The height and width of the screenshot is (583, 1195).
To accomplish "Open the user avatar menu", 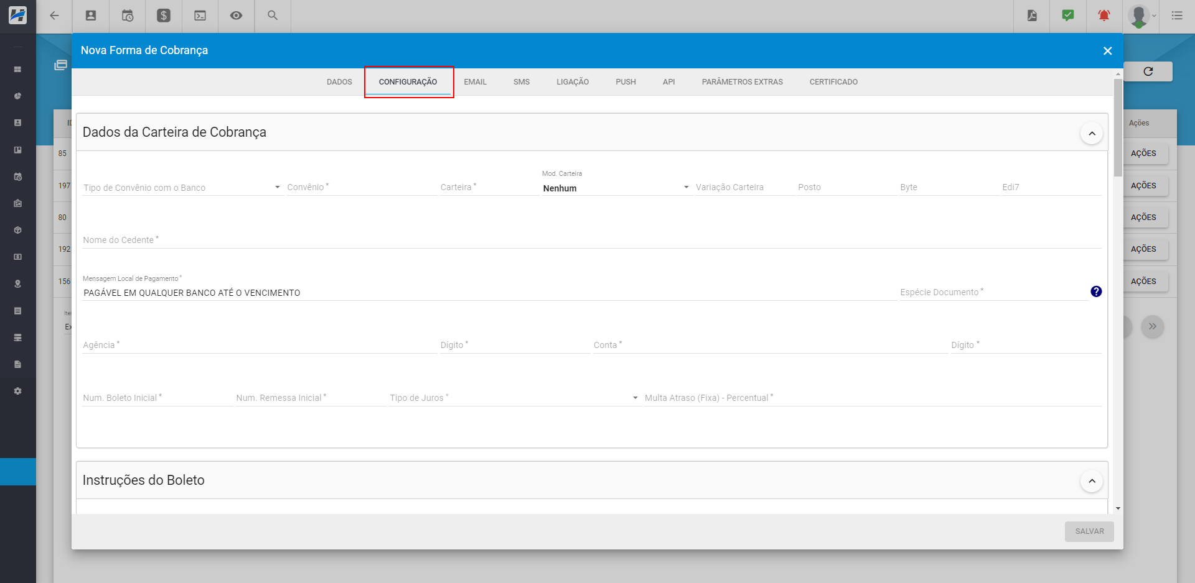I will coord(1141,16).
